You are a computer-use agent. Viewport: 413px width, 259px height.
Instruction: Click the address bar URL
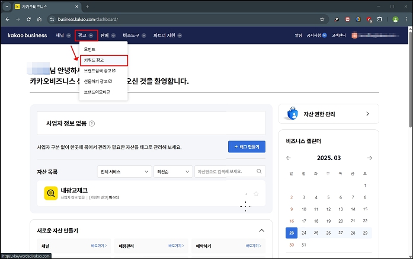pyautogui.click(x=88, y=19)
